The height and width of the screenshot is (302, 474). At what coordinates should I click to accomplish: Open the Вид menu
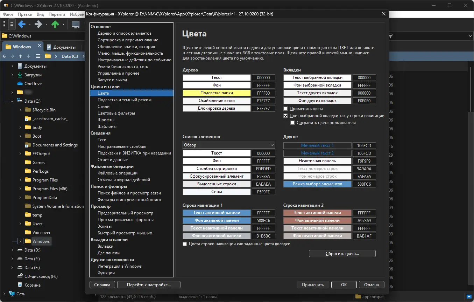point(40,14)
